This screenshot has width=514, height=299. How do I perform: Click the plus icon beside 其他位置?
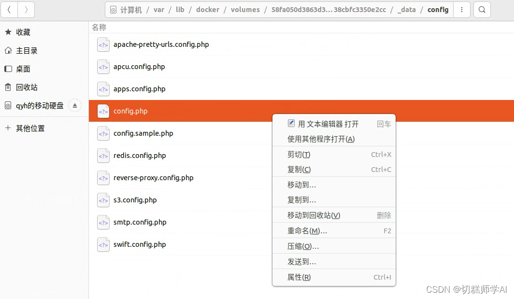(8, 128)
